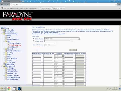Open the ADSL settings page
This screenshot has height=91, width=121.
click(x=9, y=57)
